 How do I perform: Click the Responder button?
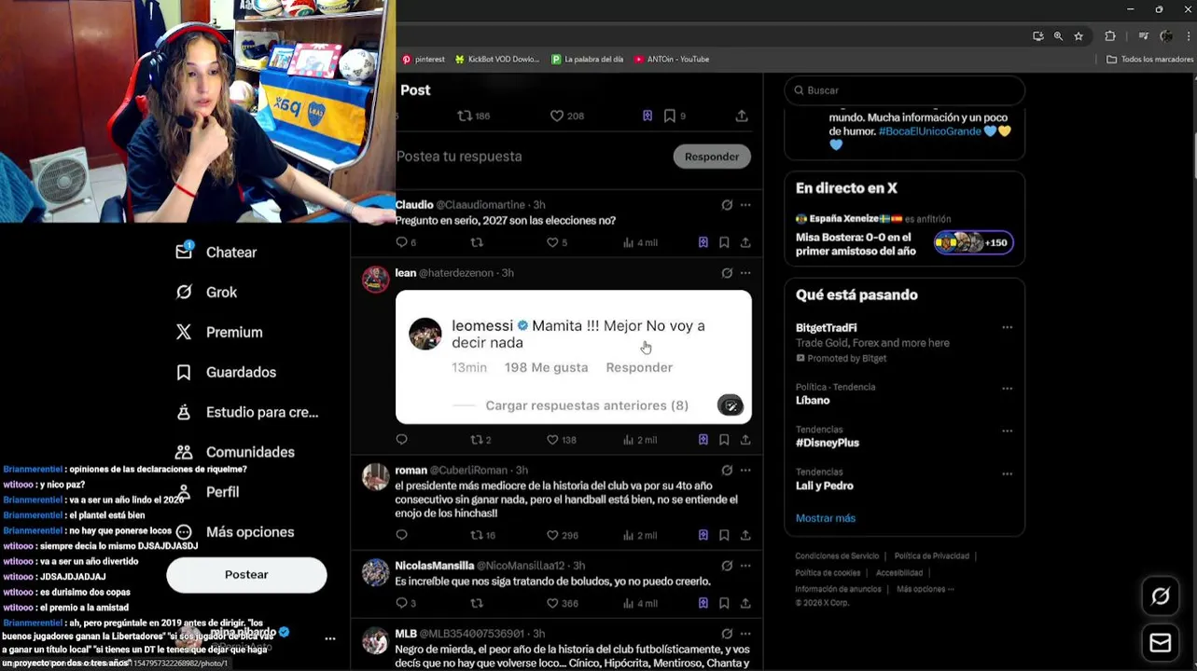(712, 157)
